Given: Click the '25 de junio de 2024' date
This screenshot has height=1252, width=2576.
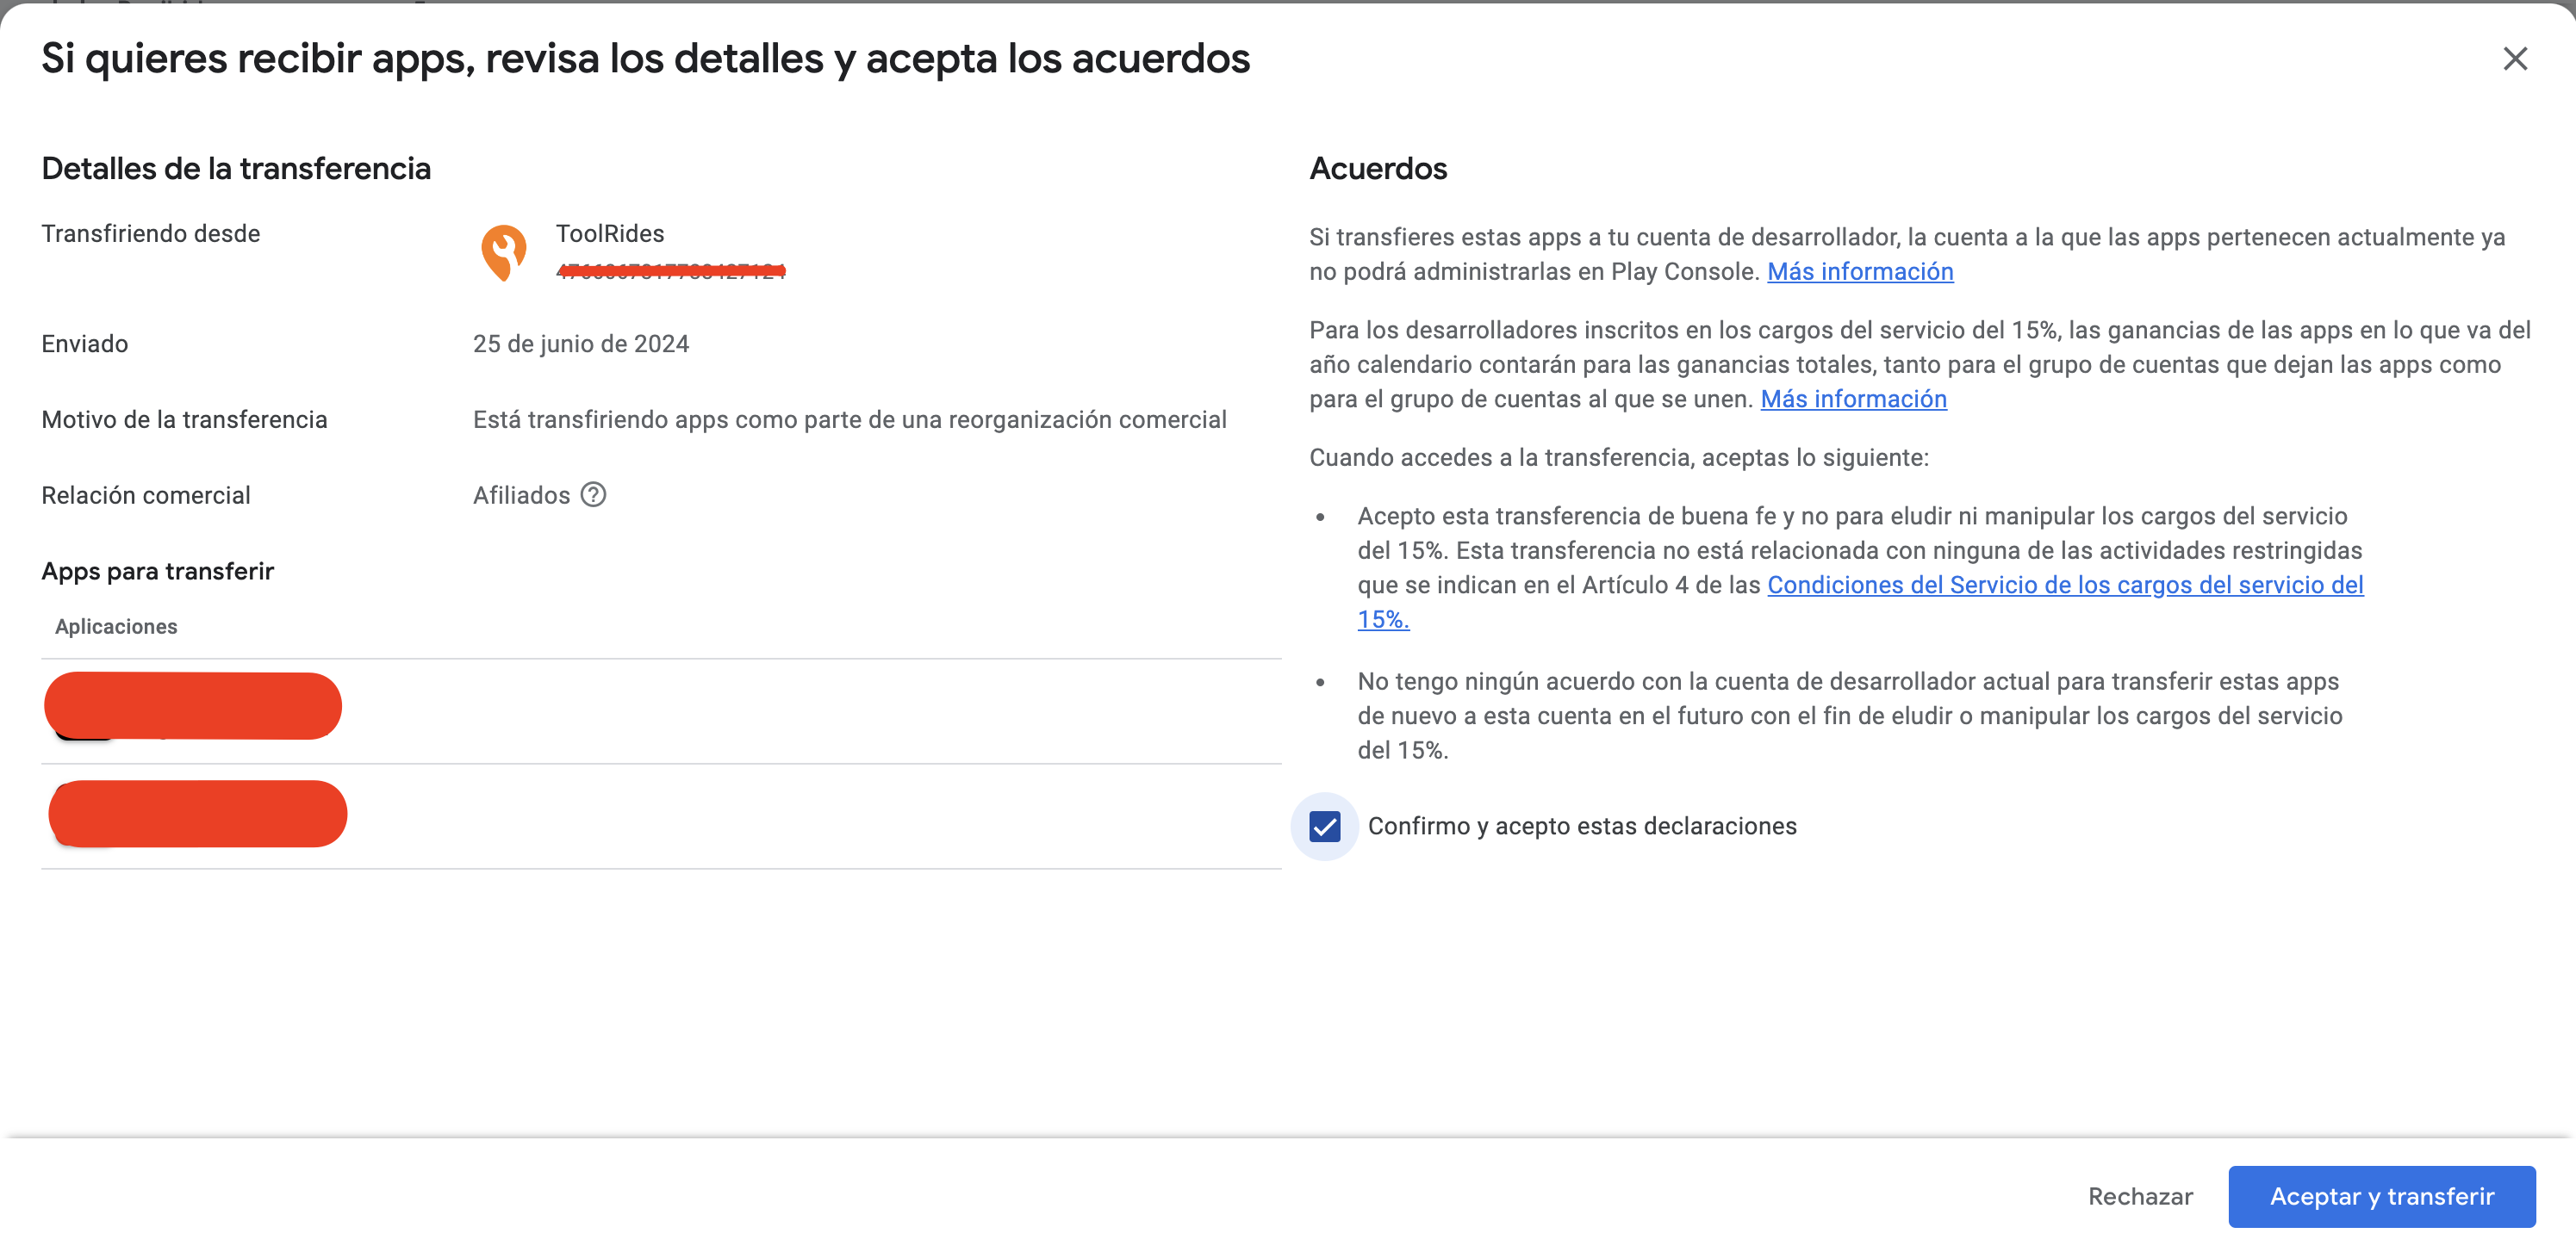Looking at the screenshot, I should point(581,344).
